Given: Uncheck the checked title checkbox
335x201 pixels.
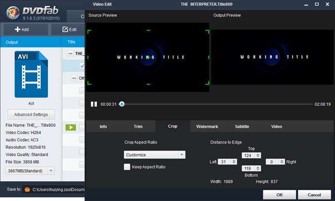Looking at the screenshot, I should click(x=82, y=66).
